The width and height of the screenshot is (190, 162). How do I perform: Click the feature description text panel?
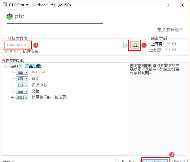pos(158,109)
